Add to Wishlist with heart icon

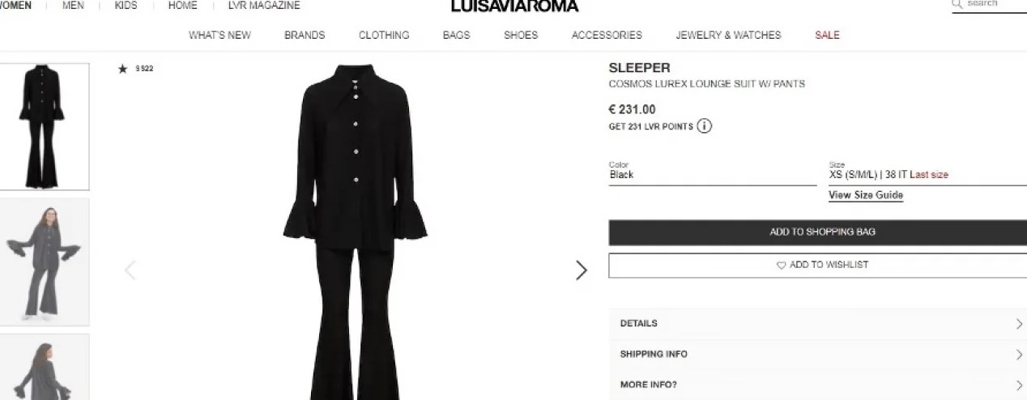tap(818, 266)
